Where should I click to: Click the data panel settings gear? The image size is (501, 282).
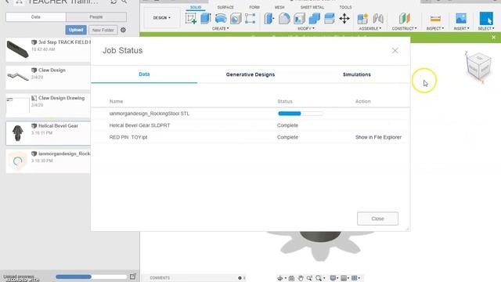123,30
